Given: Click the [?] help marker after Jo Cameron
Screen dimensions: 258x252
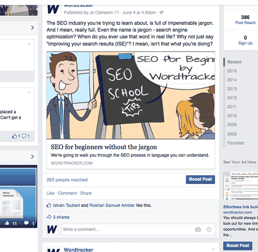Looking at the screenshot, I should tap(117, 13).
